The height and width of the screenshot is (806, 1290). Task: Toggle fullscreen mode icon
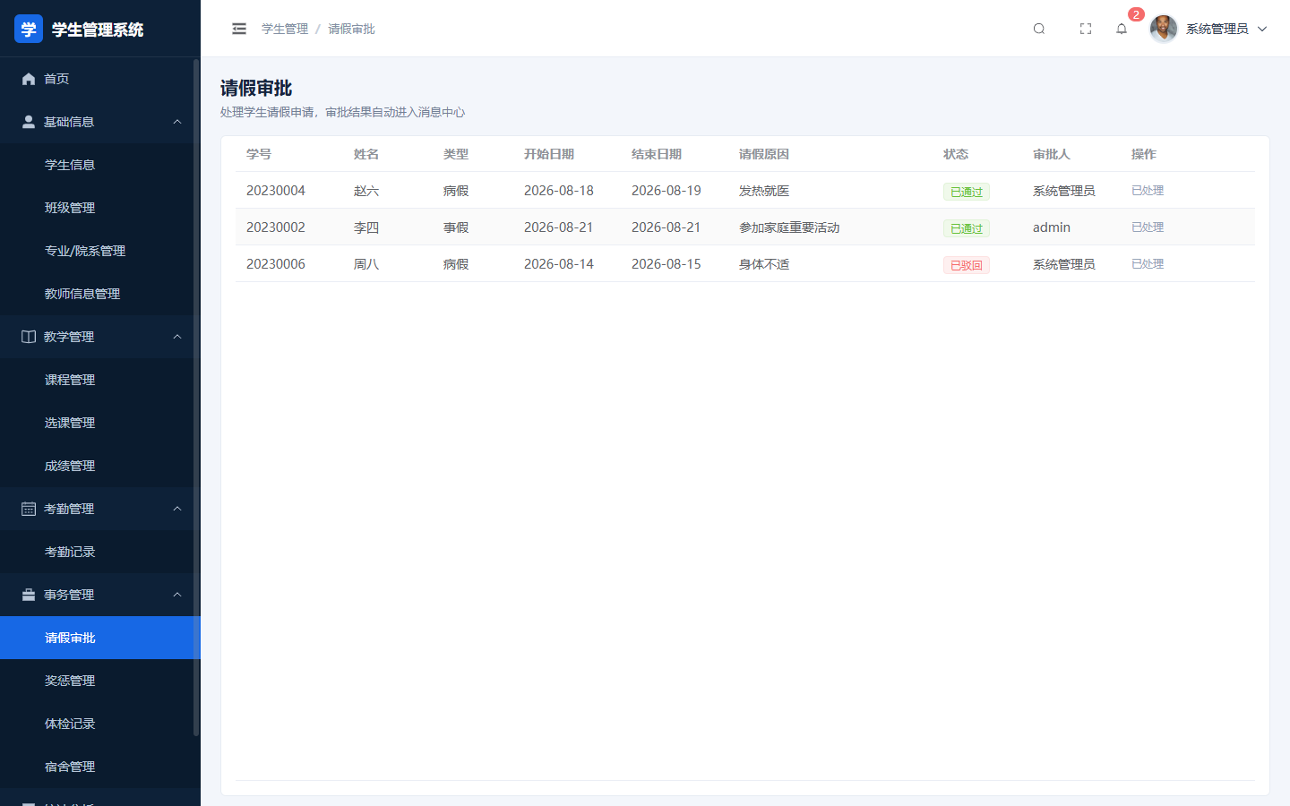point(1086,29)
